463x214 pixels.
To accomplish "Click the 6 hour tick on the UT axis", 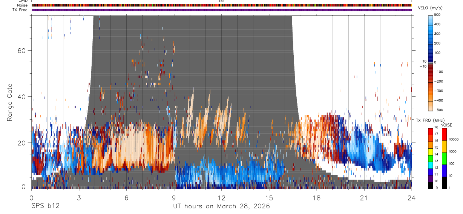I will coord(126,197).
